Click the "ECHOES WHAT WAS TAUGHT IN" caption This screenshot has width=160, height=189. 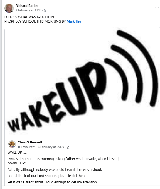coord(29,17)
